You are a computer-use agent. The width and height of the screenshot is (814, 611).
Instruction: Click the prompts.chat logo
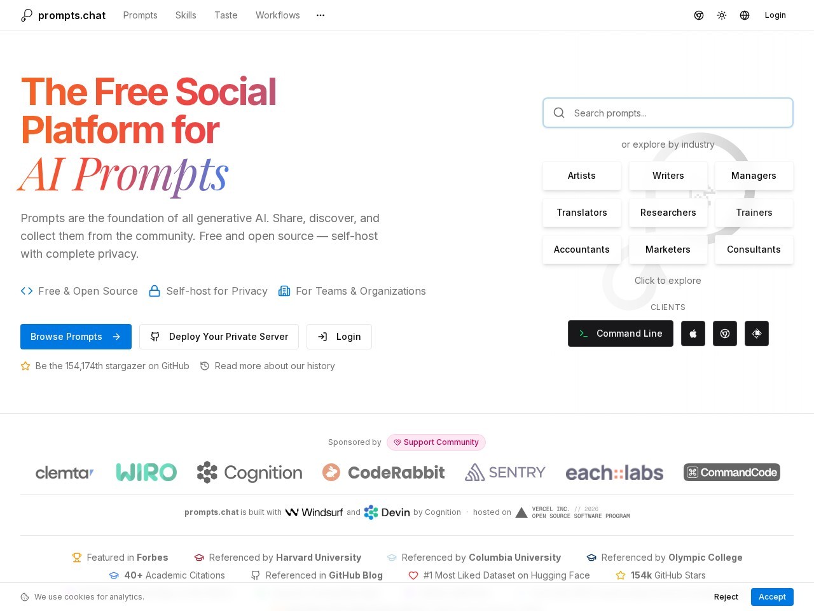pyautogui.click(x=63, y=15)
